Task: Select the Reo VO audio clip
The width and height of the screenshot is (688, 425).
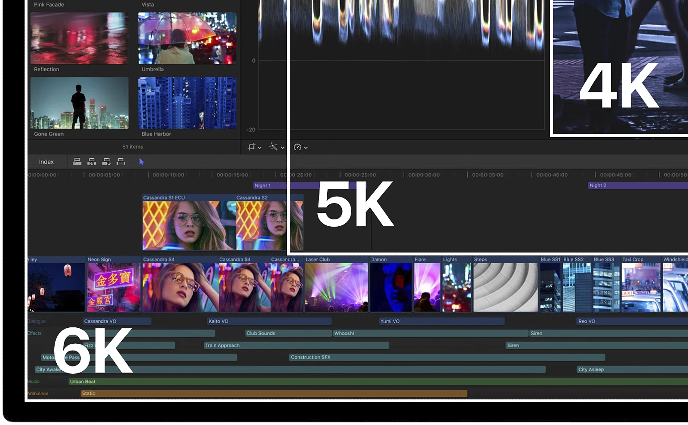Action: click(x=632, y=321)
